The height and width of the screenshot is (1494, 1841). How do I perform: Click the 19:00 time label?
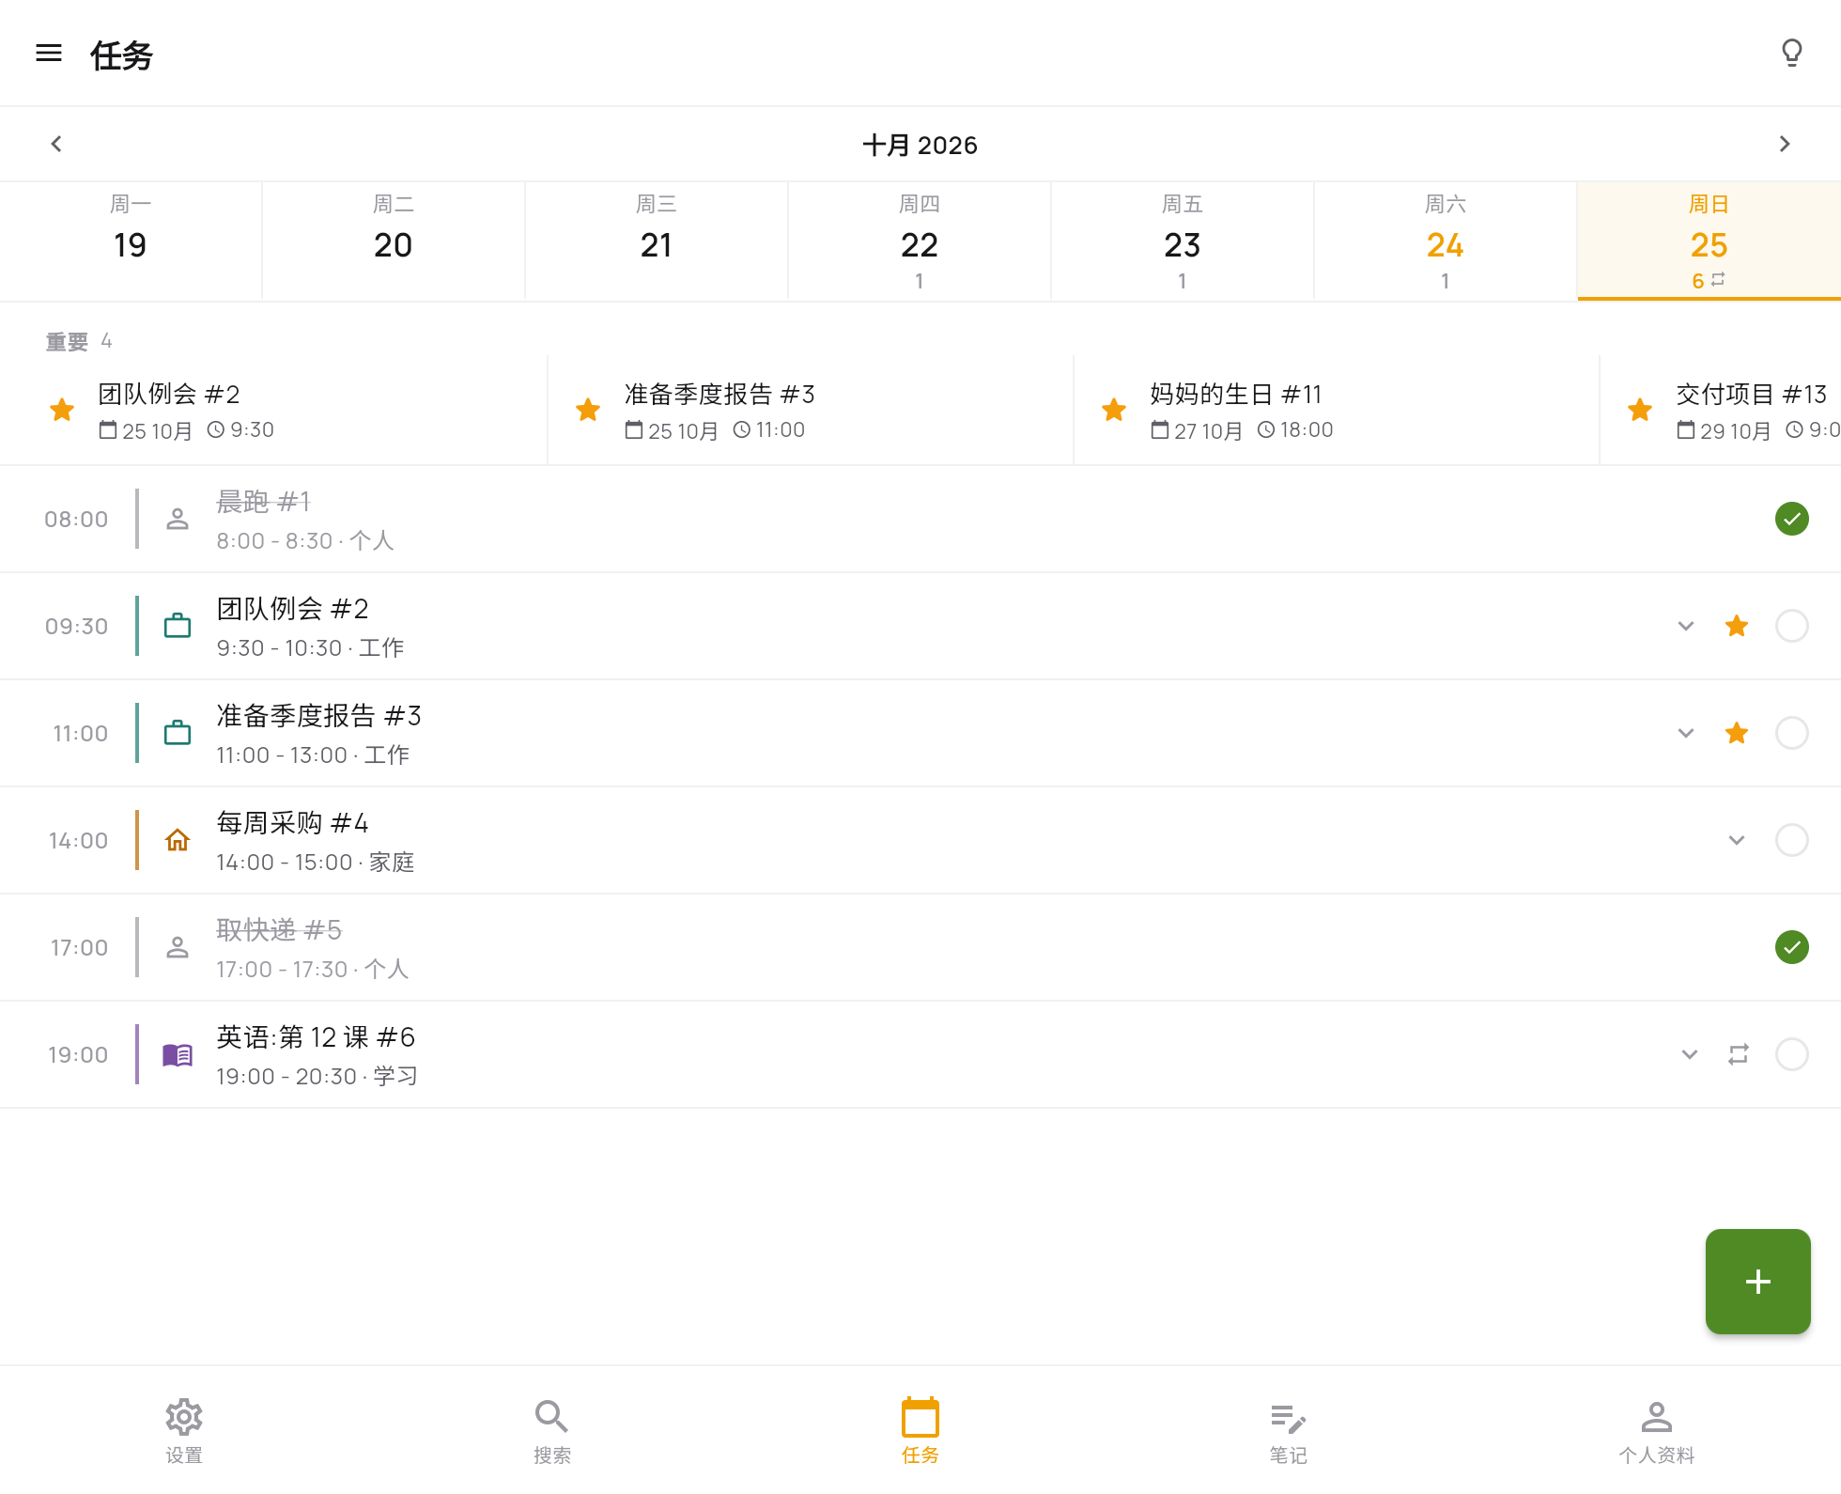(x=78, y=1054)
